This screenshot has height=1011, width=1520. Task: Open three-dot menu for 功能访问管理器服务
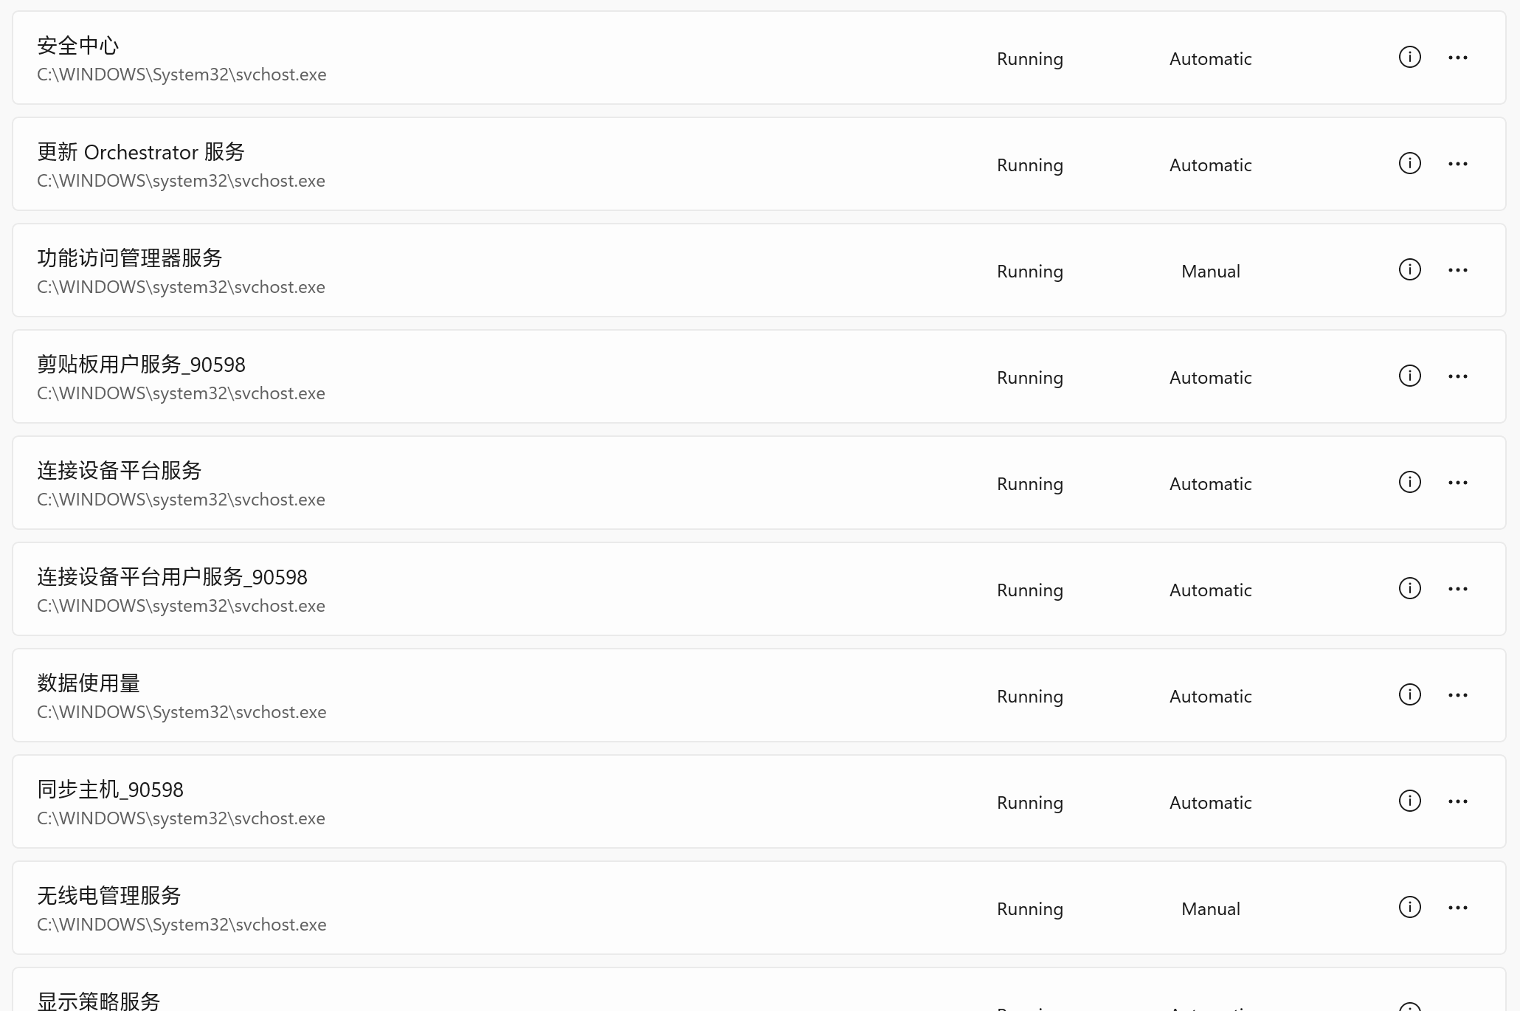1457,270
